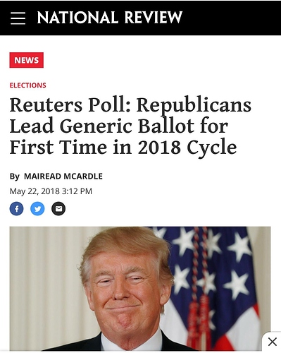The image size is (281, 353).
Task: Share article via Twitter icon
Action: point(37,208)
